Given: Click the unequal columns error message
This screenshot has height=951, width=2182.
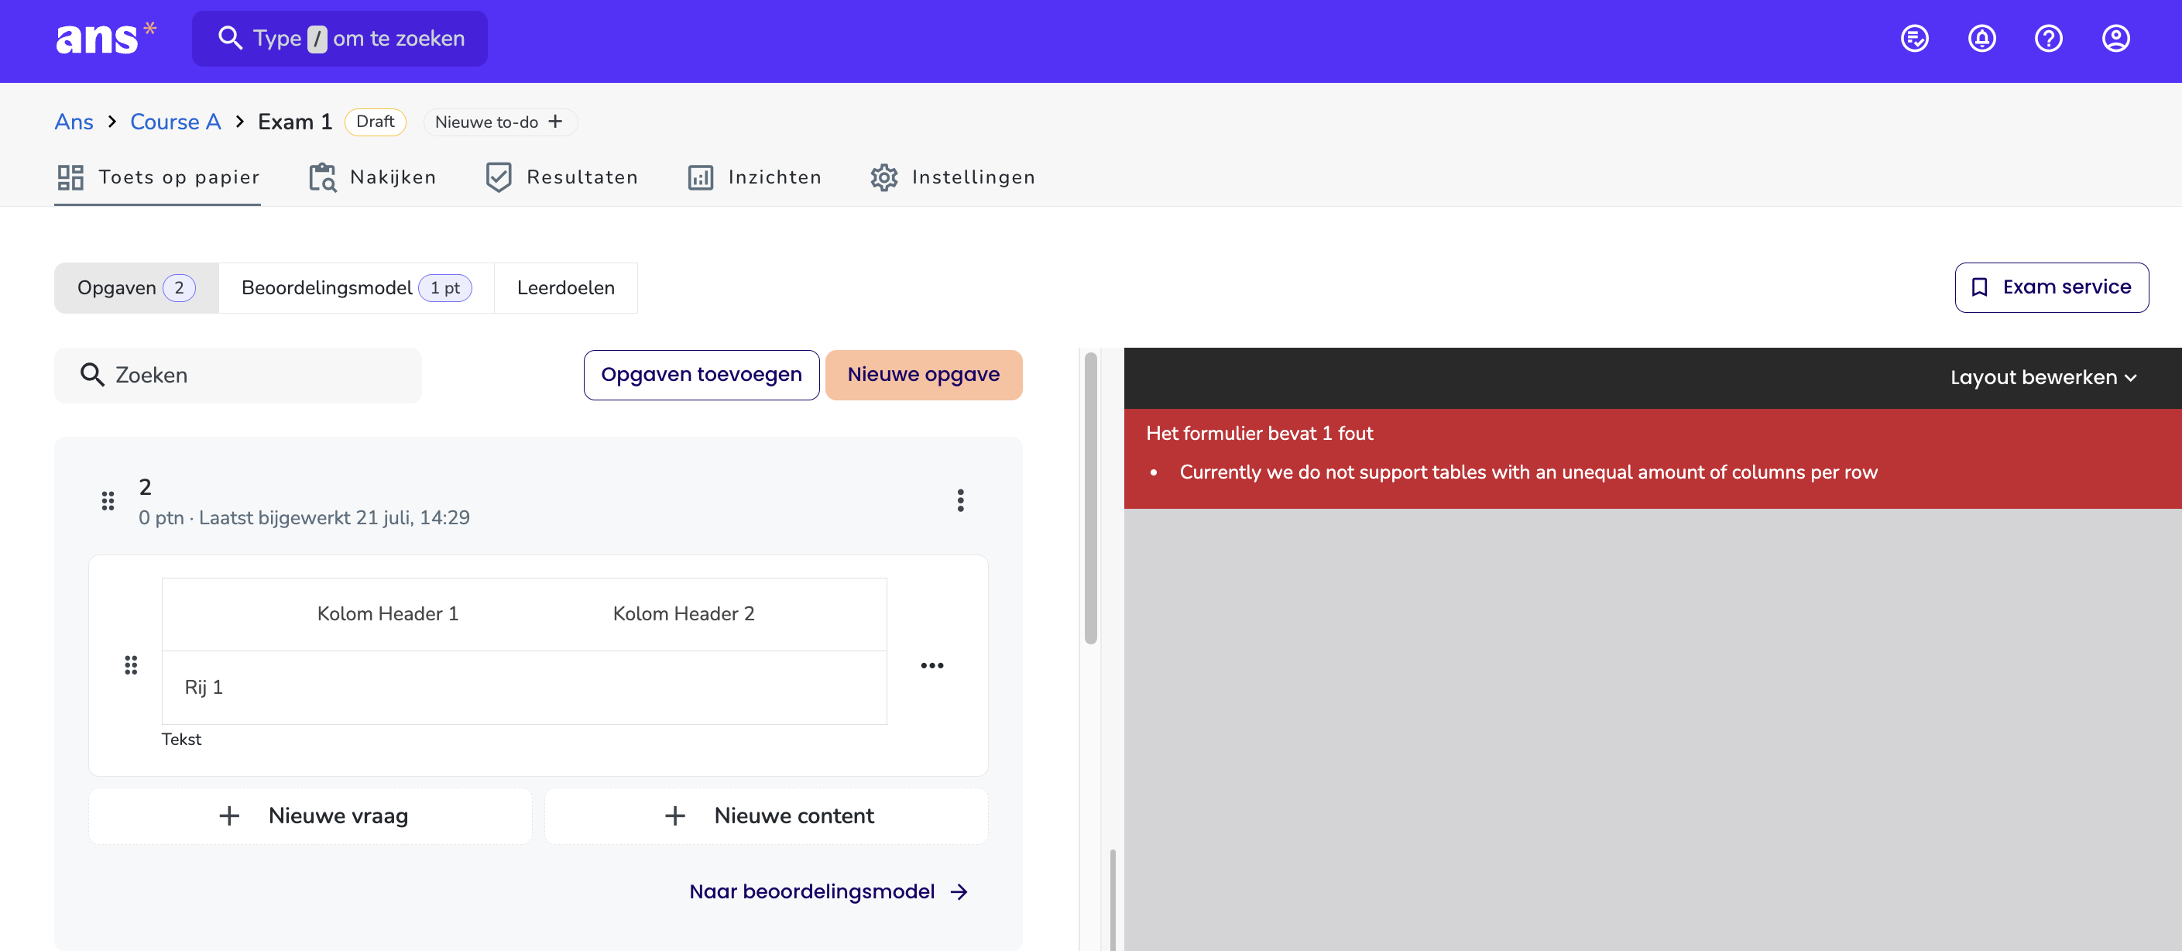Looking at the screenshot, I should pos(1528,472).
